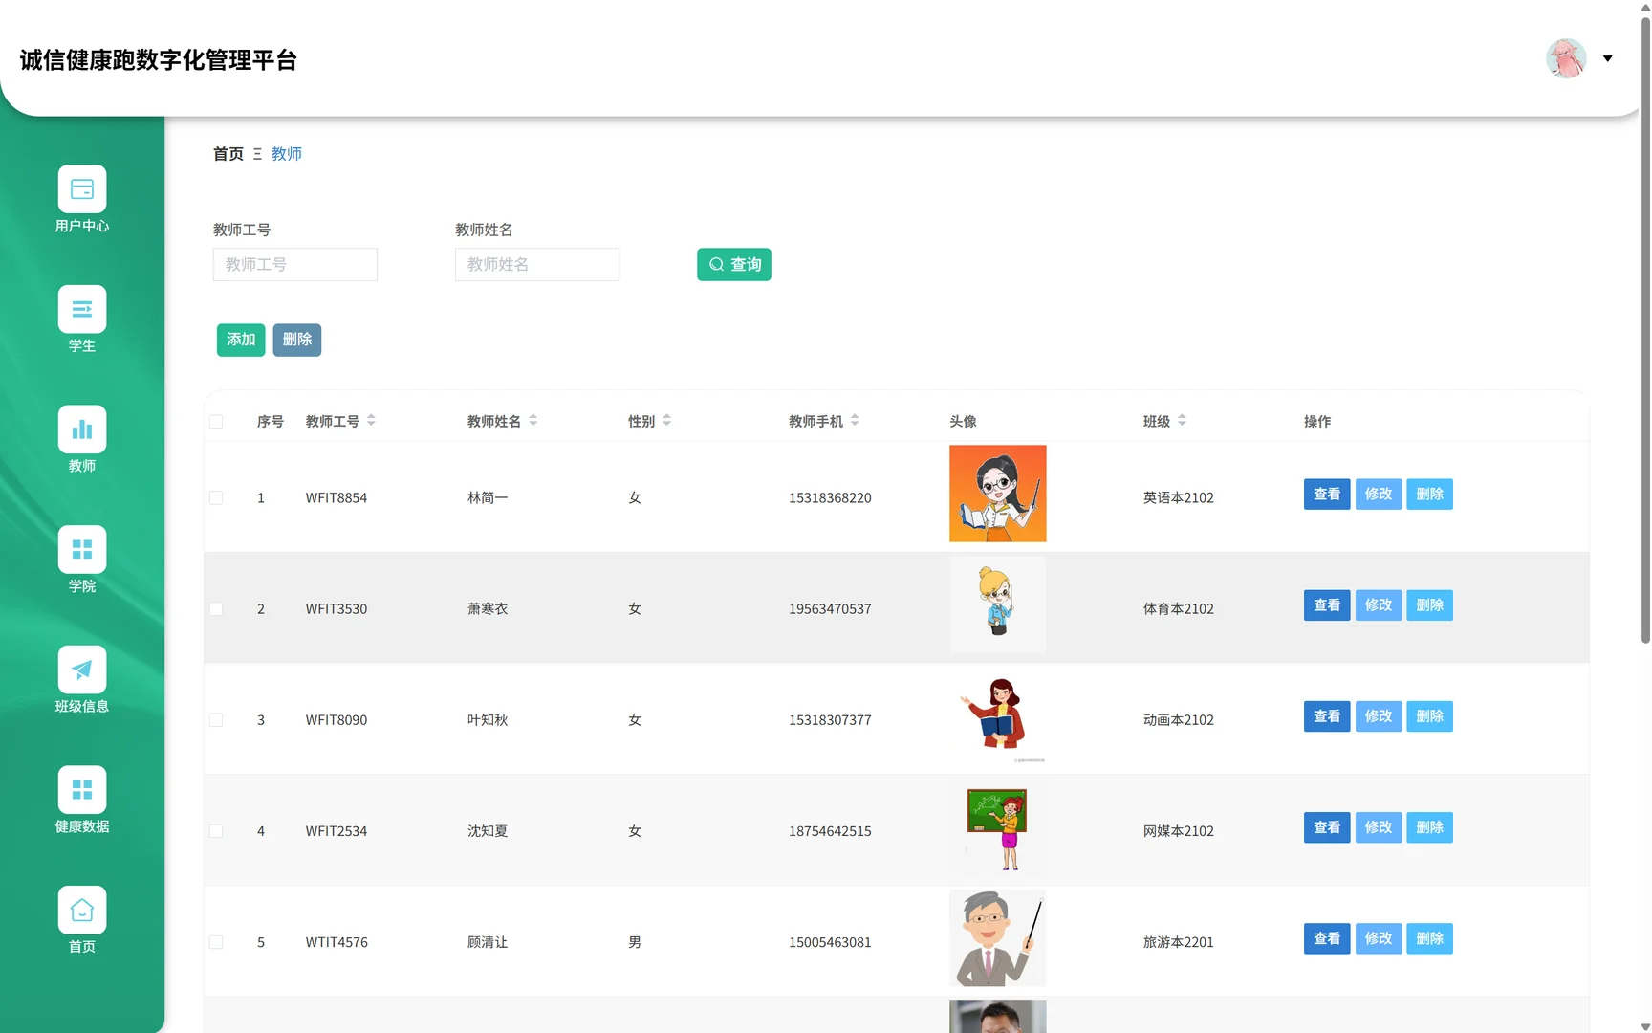View details for teacher 林简一
Image resolution: width=1652 pixels, height=1033 pixels.
click(x=1327, y=495)
